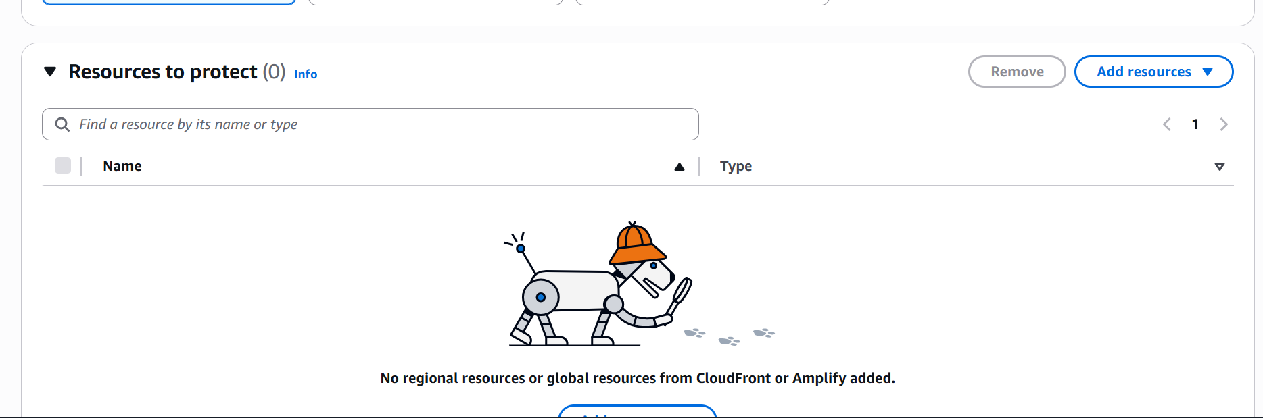The image size is (1263, 418).
Task: Click the paw prints beside the robot dog
Action: 729,336
